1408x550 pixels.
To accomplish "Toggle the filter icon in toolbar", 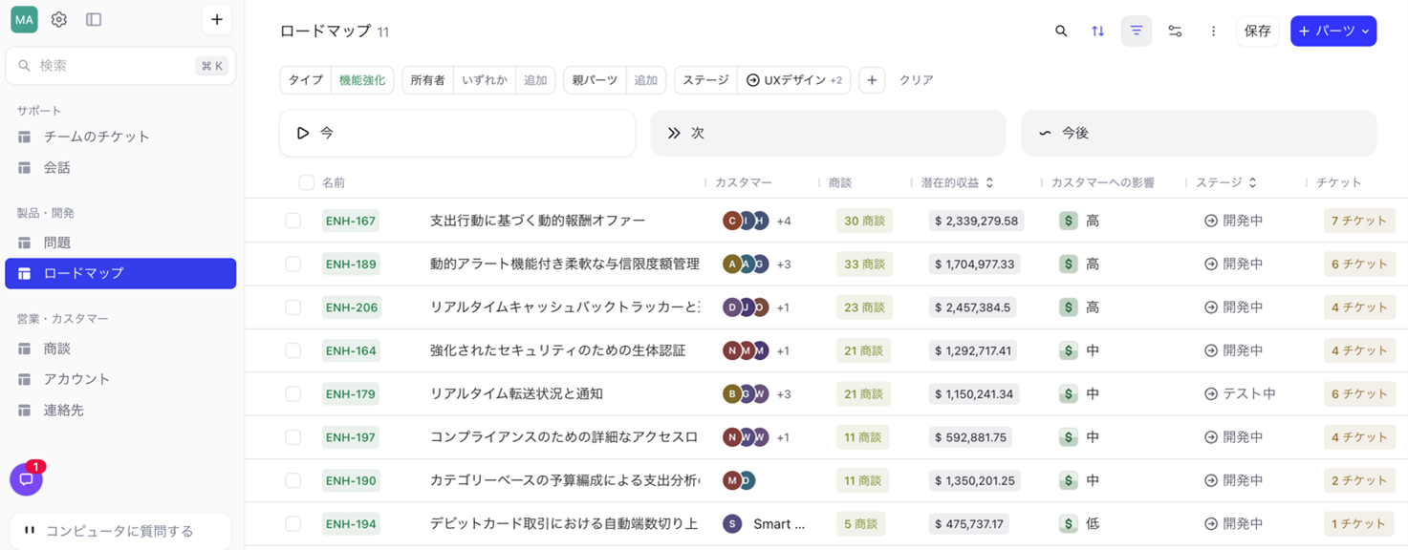I will (x=1137, y=32).
